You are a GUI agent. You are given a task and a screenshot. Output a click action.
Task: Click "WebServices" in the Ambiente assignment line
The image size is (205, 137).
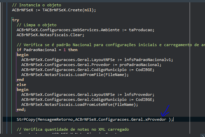pos(85,30)
